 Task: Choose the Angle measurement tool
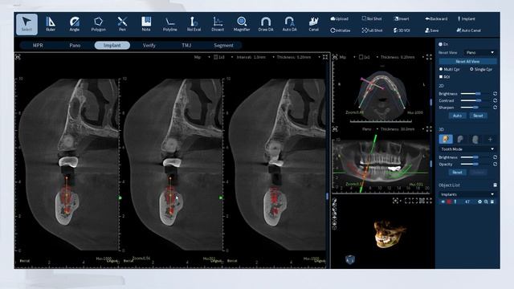(75, 24)
